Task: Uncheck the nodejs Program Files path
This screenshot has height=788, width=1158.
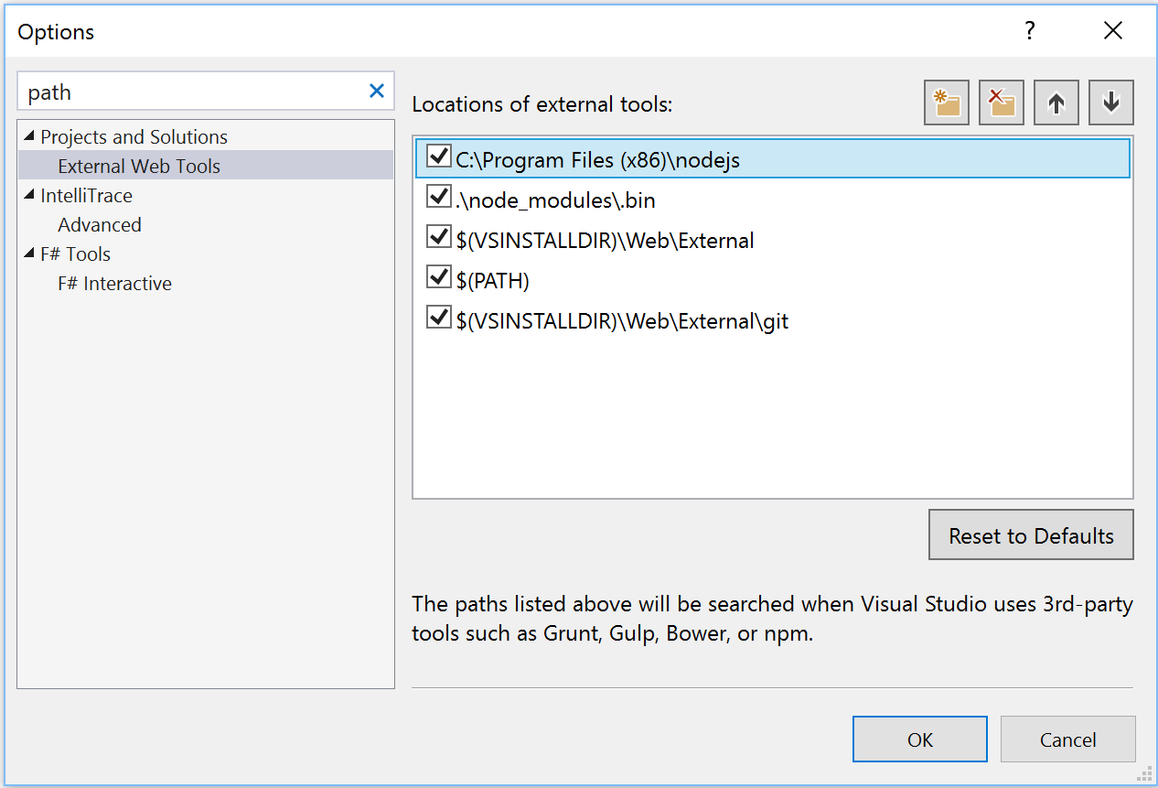Action: pyautogui.click(x=439, y=157)
